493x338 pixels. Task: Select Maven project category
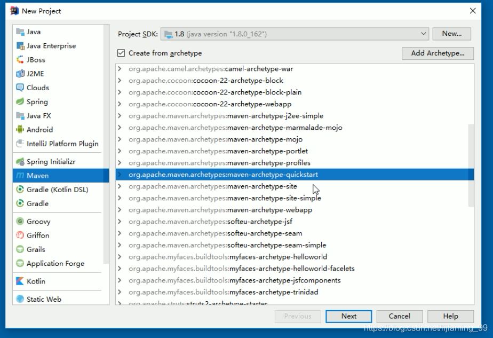click(61, 175)
